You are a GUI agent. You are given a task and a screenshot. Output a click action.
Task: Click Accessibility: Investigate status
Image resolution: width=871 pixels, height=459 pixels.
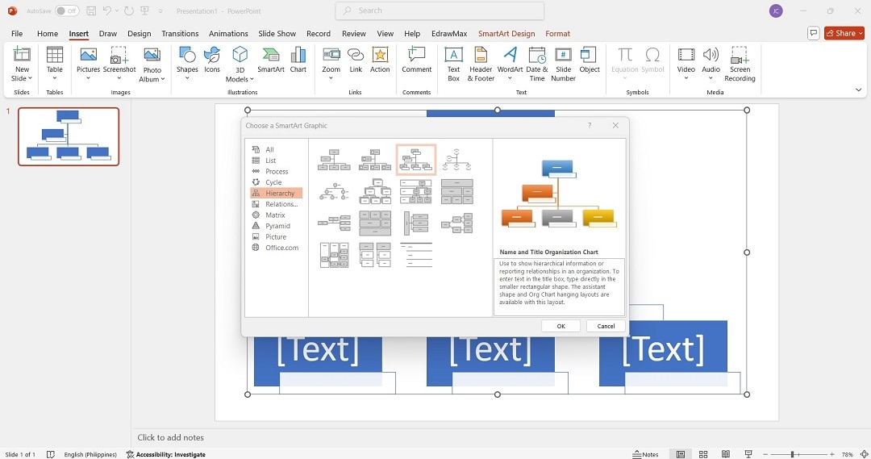[165, 454]
